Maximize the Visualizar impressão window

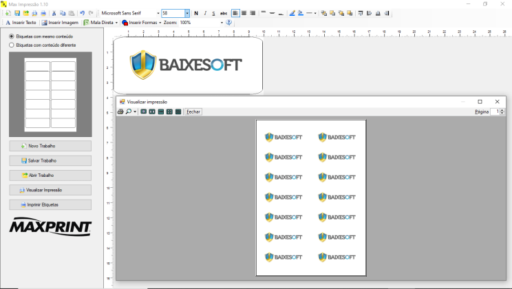pos(480,102)
